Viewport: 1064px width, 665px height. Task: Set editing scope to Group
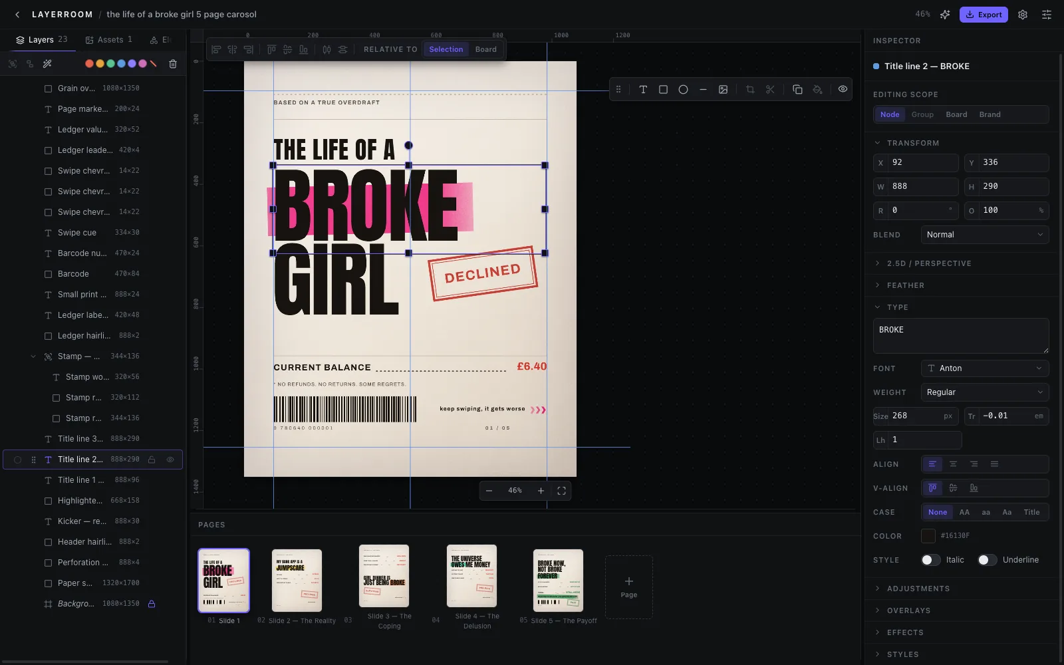pyautogui.click(x=922, y=114)
